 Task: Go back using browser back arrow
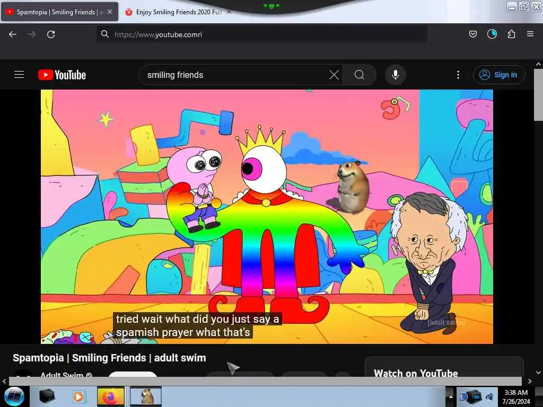point(13,34)
